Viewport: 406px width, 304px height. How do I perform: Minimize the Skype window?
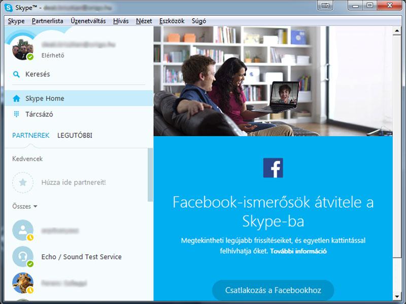(356, 6)
